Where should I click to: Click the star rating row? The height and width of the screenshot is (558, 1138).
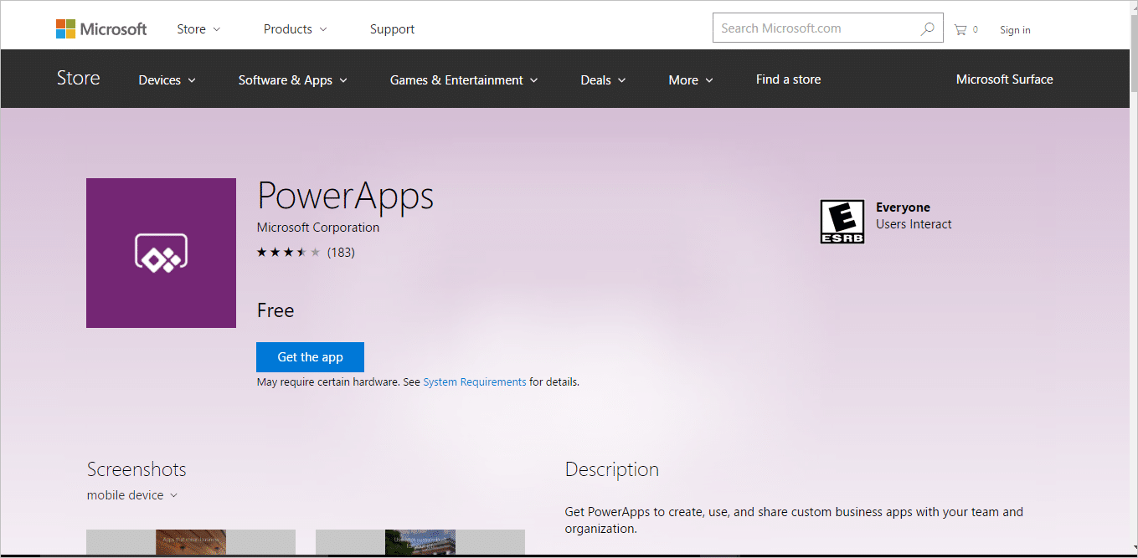(x=288, y=252)
